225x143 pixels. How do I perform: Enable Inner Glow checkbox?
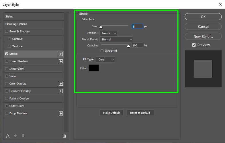tap(7, 68)
